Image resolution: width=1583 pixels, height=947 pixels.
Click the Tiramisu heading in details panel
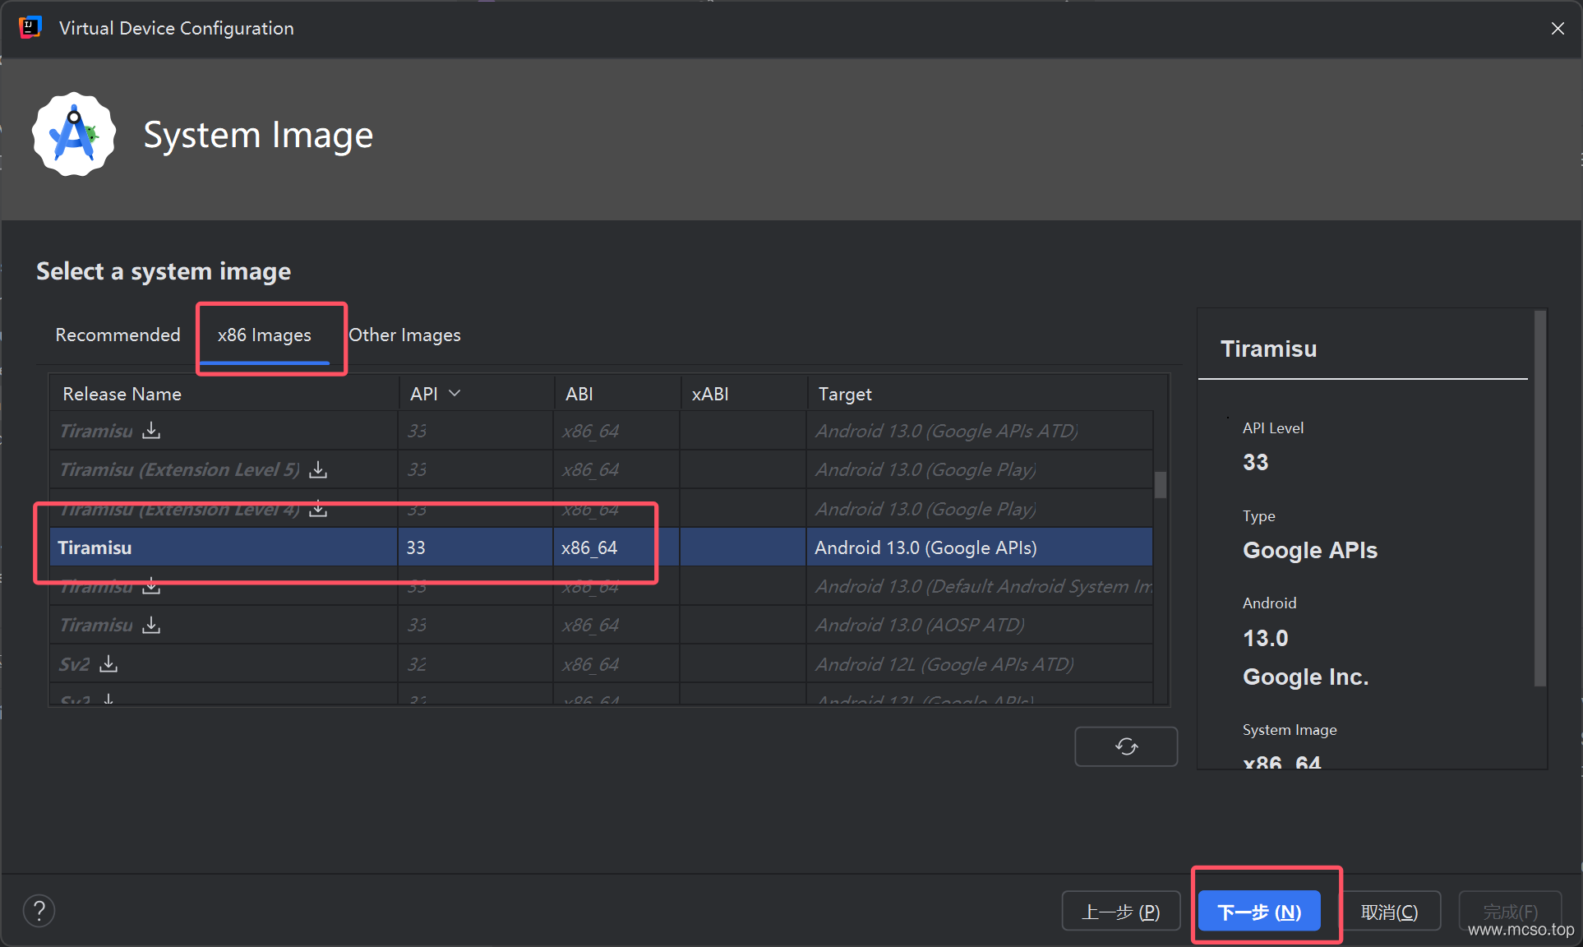pos(1268,349)
